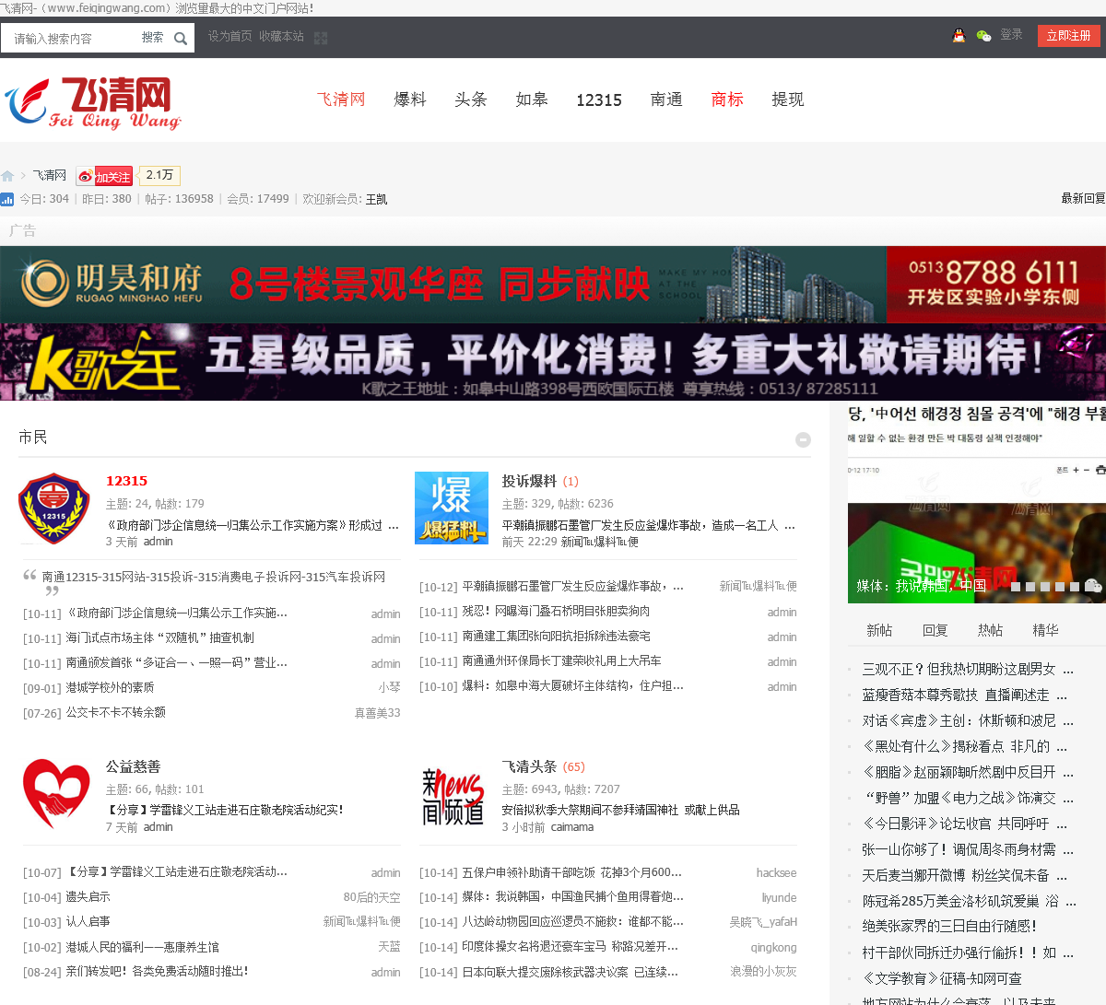Click 收藏本站 link
The image size is (1106, 1005).
281,37
